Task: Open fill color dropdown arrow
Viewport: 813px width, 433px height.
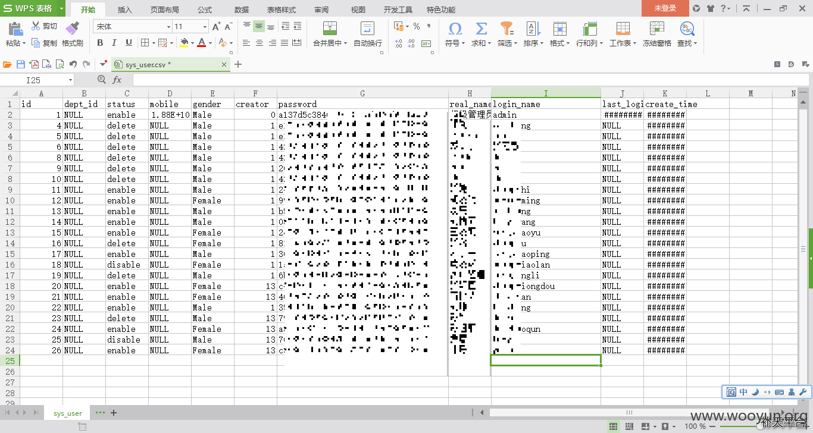Action: (x=192, y=43)
